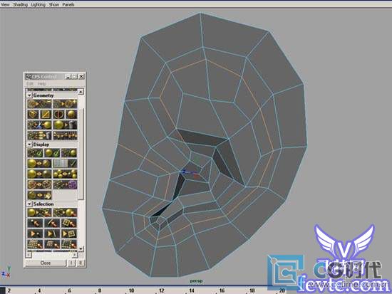
Task: Collapse the Display section
Action: 29,145
